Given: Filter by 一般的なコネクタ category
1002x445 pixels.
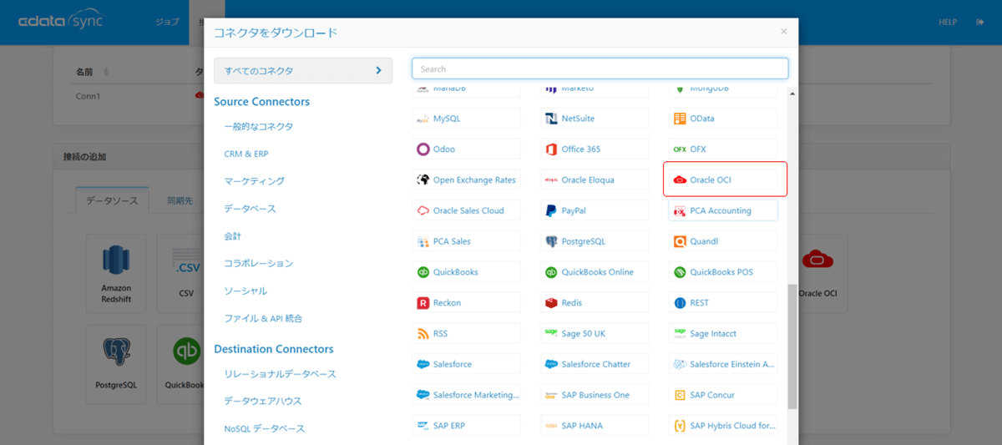Looking at the screenshot, I should click(259, 127).
